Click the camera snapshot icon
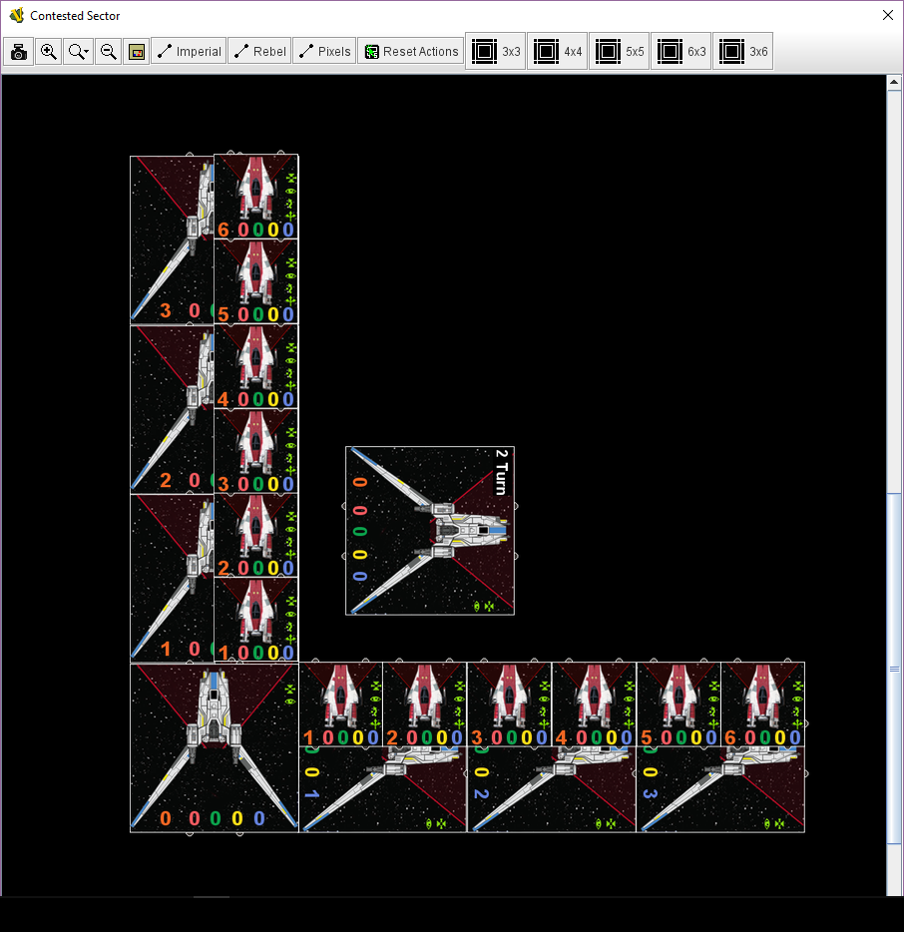Viewport: 904px width, 932px height. pos(18,51)
